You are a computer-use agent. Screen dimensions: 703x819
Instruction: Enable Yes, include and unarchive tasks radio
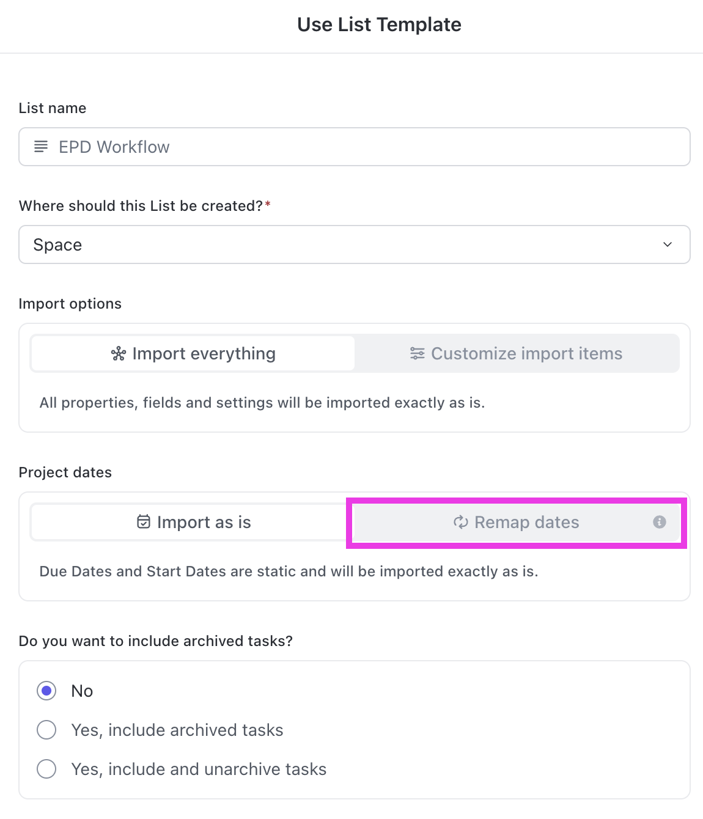click(x=46, y=769)
